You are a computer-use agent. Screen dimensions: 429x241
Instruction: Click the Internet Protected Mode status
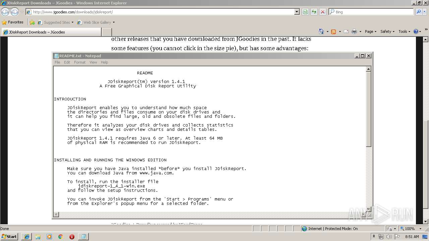coord(333,229)
